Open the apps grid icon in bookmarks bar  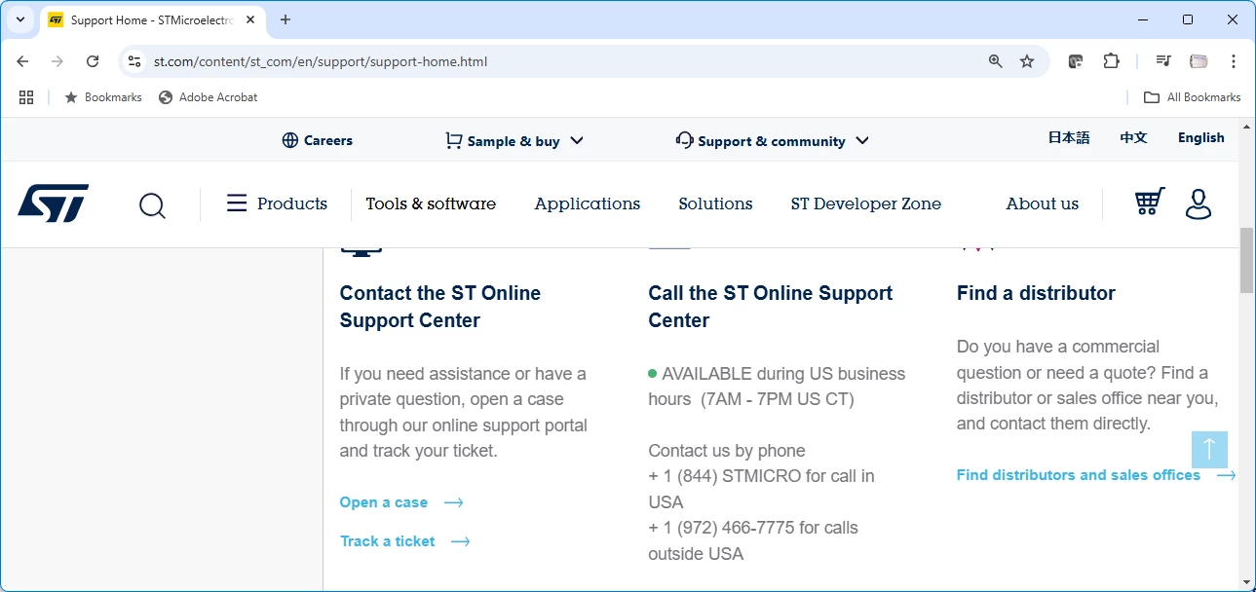click(26, 97)
